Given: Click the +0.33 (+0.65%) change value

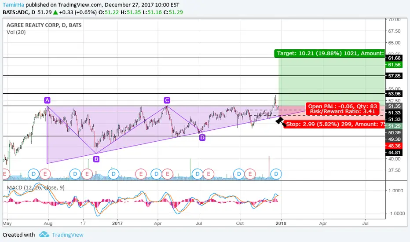Looking at the screenshot, I should (x=78, y=12).
